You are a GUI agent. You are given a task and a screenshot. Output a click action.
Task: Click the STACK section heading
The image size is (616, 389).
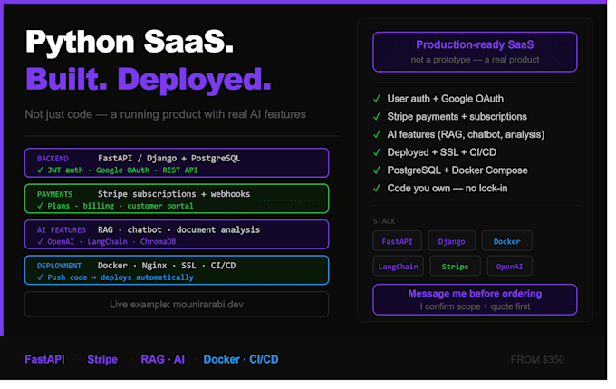point(384,221)
